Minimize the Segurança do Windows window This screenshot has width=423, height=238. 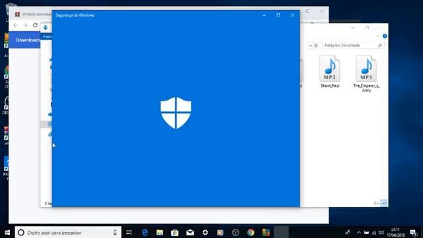point(264,15)
